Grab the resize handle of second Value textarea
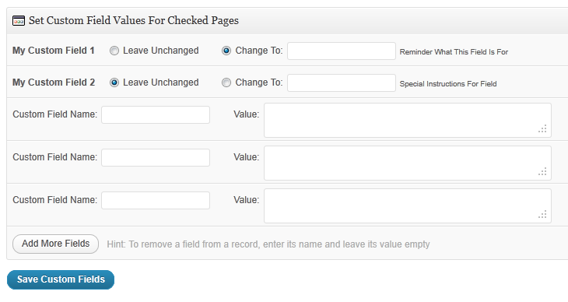Image resolution: width=568 pixels, height=302 pixels. pyautogui.click(x=542, y=171)
